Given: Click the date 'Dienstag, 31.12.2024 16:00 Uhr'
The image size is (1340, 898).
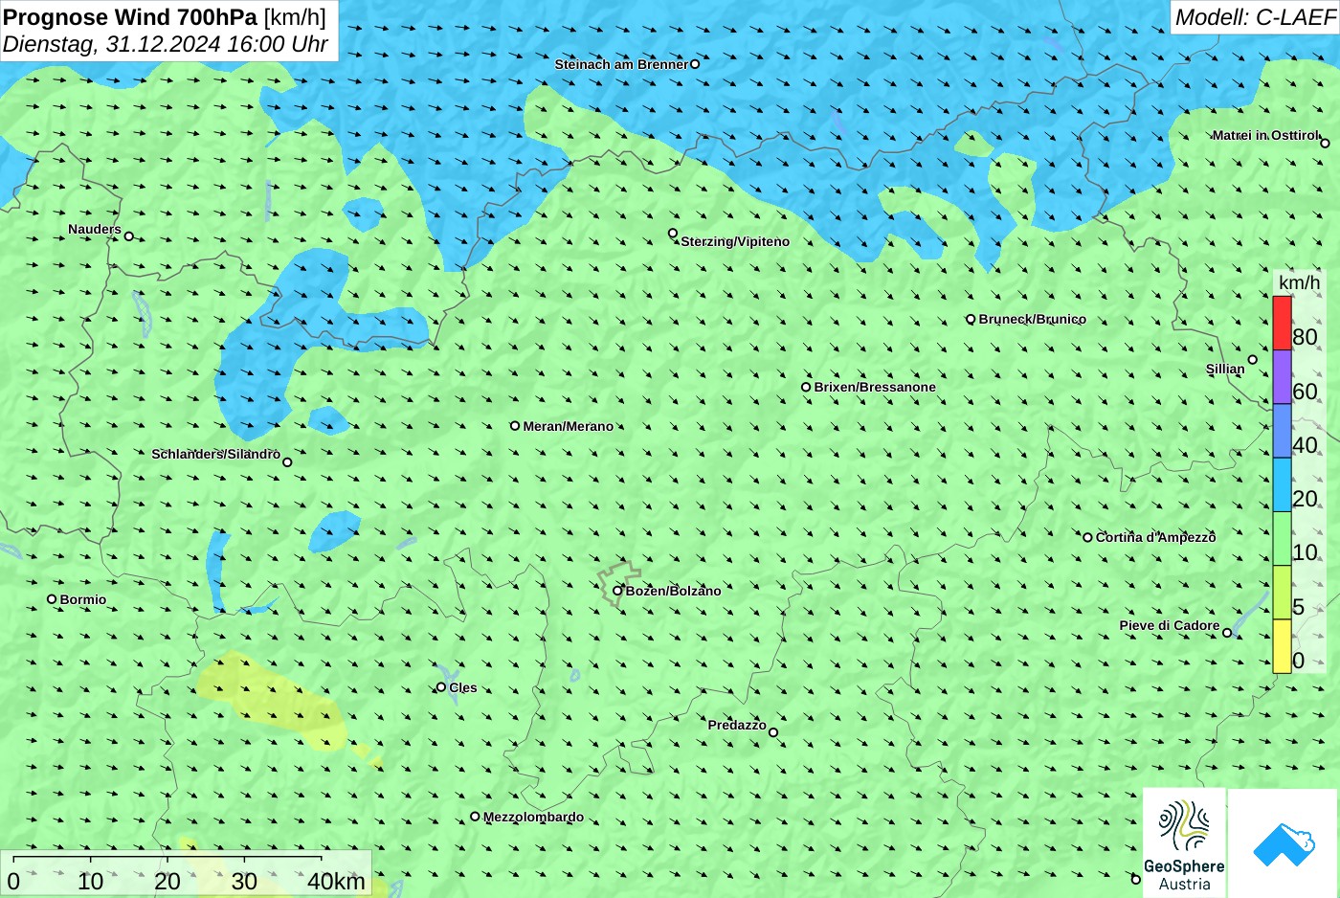Looking at the screenshot, I should pyautogui.click(x=166, y=44).
